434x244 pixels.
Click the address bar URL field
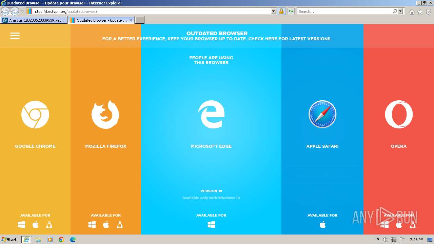click(x=151, y=11)
